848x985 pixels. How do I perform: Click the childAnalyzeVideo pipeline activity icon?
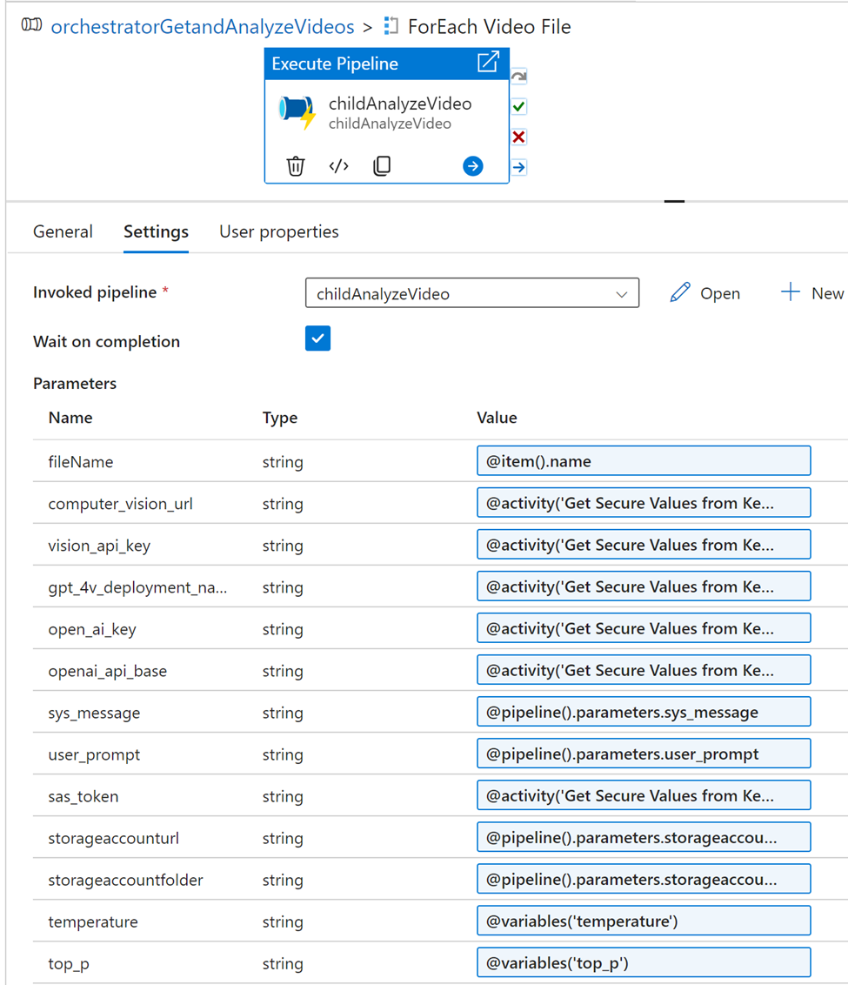click(297, 111)
